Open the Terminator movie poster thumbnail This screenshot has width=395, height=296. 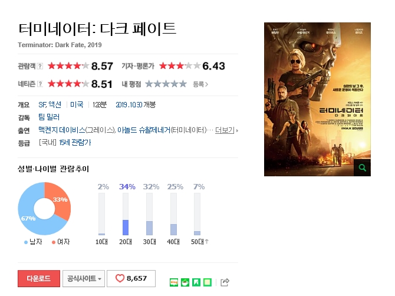pyautogui.click(x=317, y=99)
